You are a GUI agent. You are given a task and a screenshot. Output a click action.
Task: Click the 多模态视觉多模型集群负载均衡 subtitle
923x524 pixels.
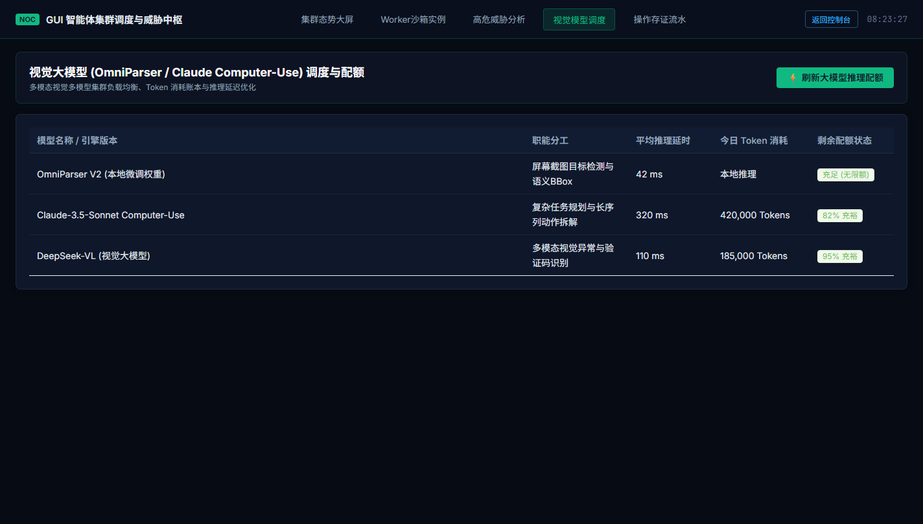[x=143, y=87]
